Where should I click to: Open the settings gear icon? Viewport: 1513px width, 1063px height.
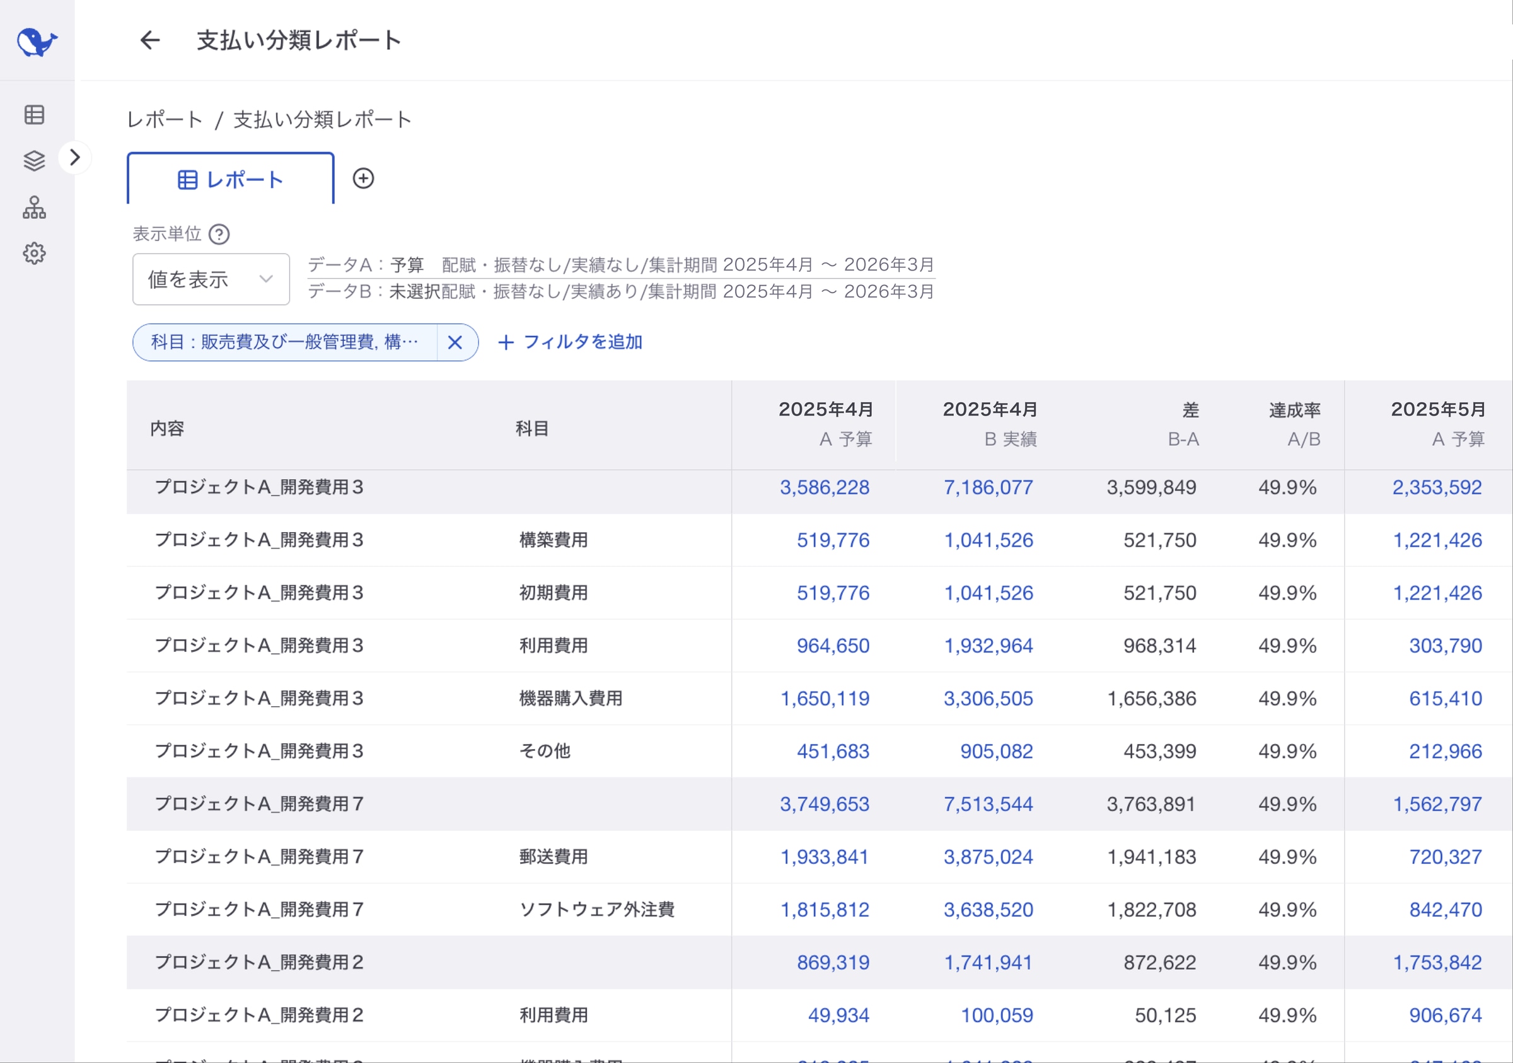tap(34, 253)
